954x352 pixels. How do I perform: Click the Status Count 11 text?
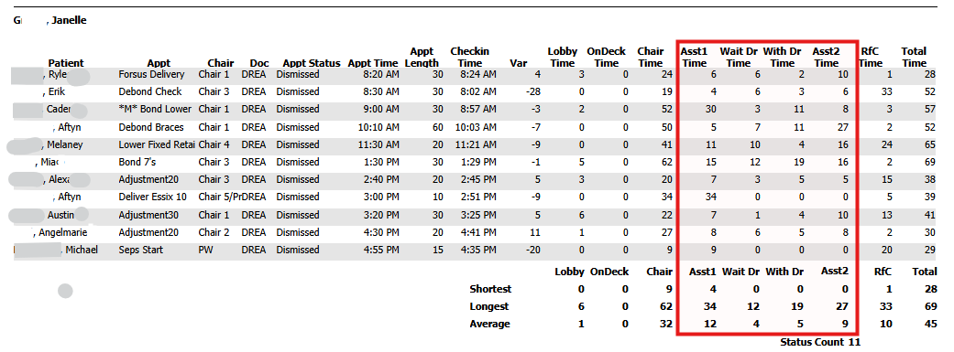tap(820, 342)
